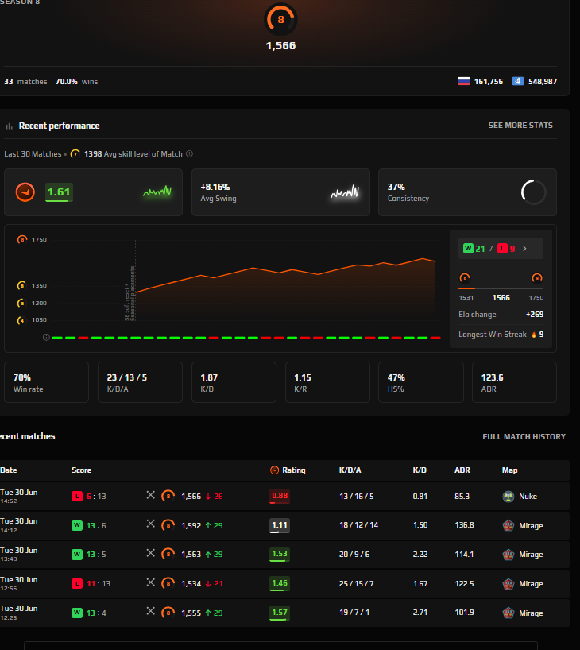Click the 123.6 ADR card
580x650 pixels.
pyautogui.click(x=515, y=382)
